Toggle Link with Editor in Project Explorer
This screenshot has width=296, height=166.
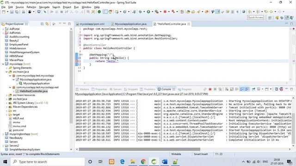click(47, 24)
